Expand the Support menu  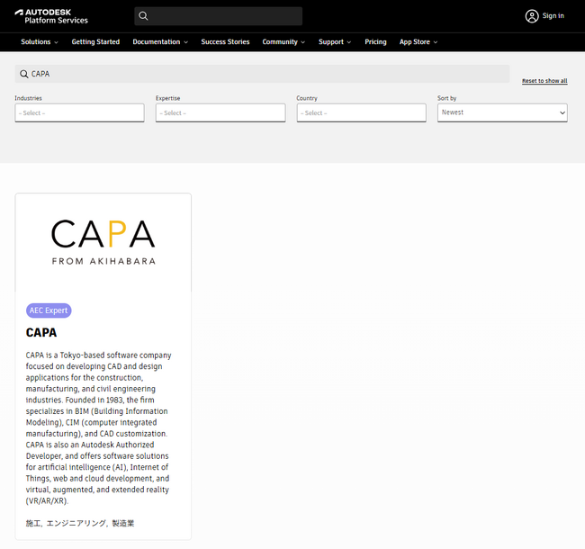[x=335, y=41]
